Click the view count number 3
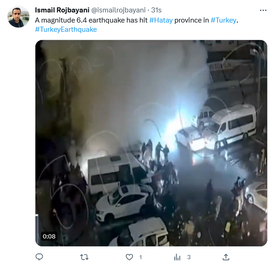 tap(189, 257)
